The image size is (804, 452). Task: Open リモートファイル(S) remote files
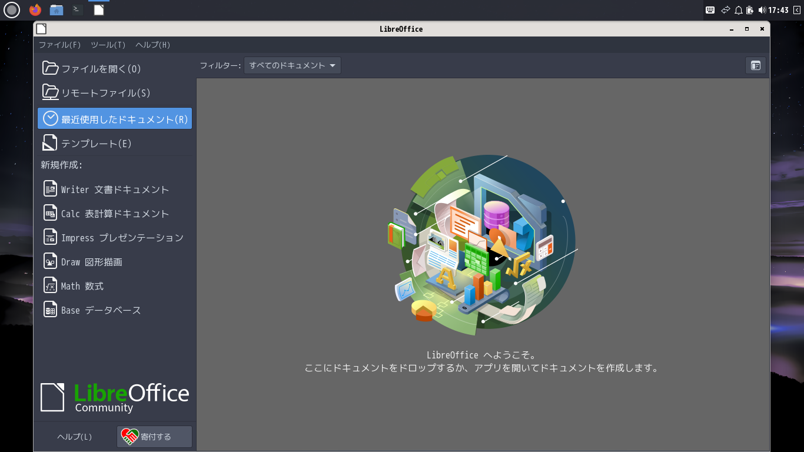pyautogui.click(x=115, y=93)
